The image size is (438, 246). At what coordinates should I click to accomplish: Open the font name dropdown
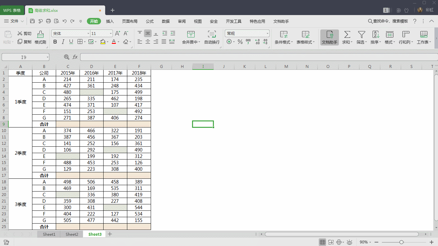coord(89,33)
